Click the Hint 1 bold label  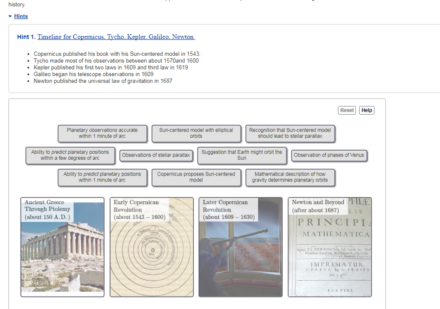coord(26,37)
